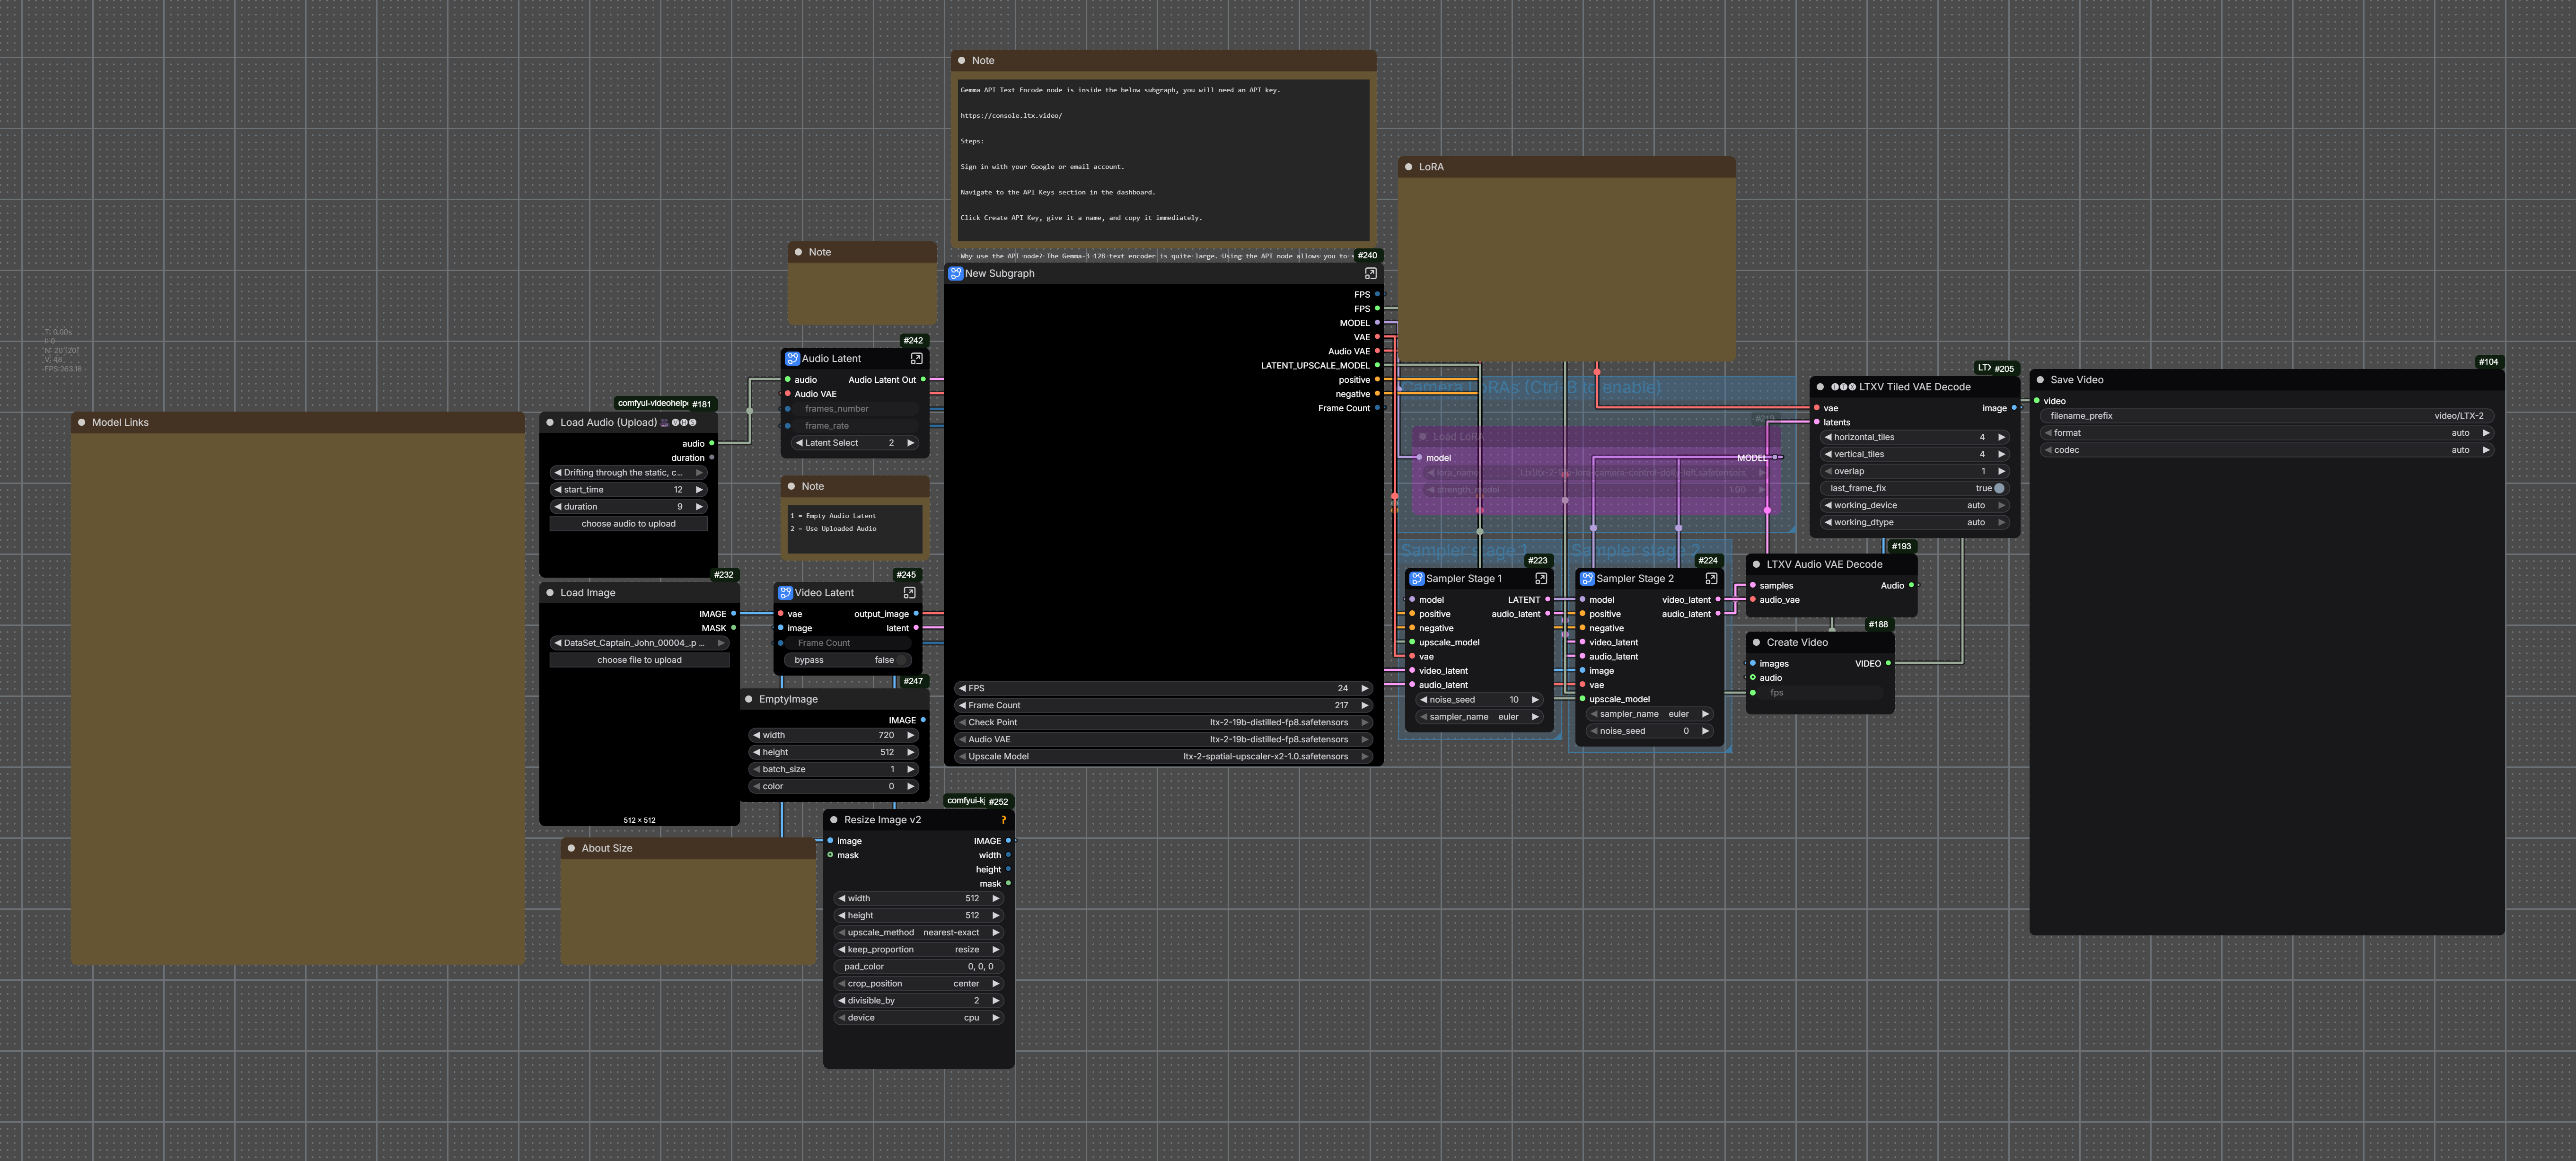Image resolution: width=2576 pixels, height=1161 pixels.
Task: Open the New Subgraph expand icon
Action: click(x=1370, y=273)
